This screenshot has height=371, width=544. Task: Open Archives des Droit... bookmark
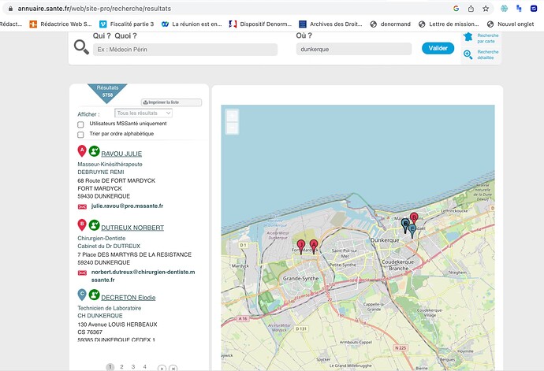click(330, 24)
